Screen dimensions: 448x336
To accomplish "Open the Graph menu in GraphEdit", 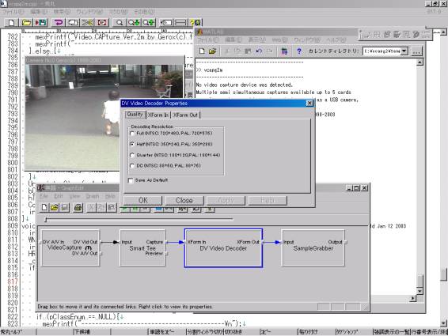I will [x=93, y=196].
